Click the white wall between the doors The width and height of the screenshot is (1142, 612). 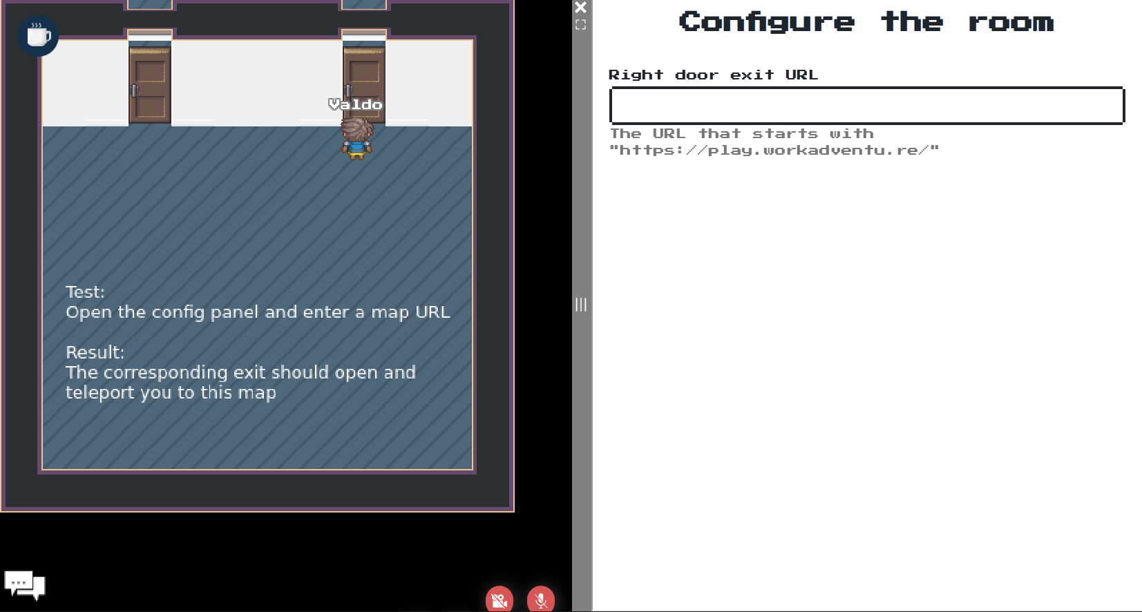[x=257, y=83]
